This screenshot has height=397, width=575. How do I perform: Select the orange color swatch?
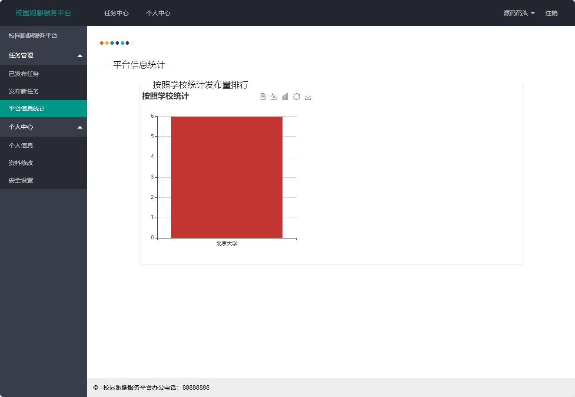pyautogui.click(x=101, y=43)
